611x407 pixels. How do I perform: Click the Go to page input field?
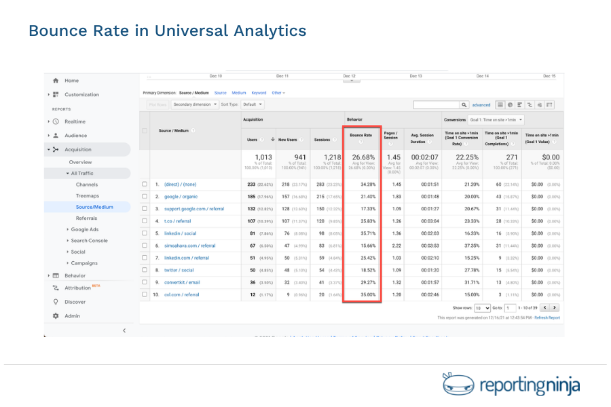511,308
